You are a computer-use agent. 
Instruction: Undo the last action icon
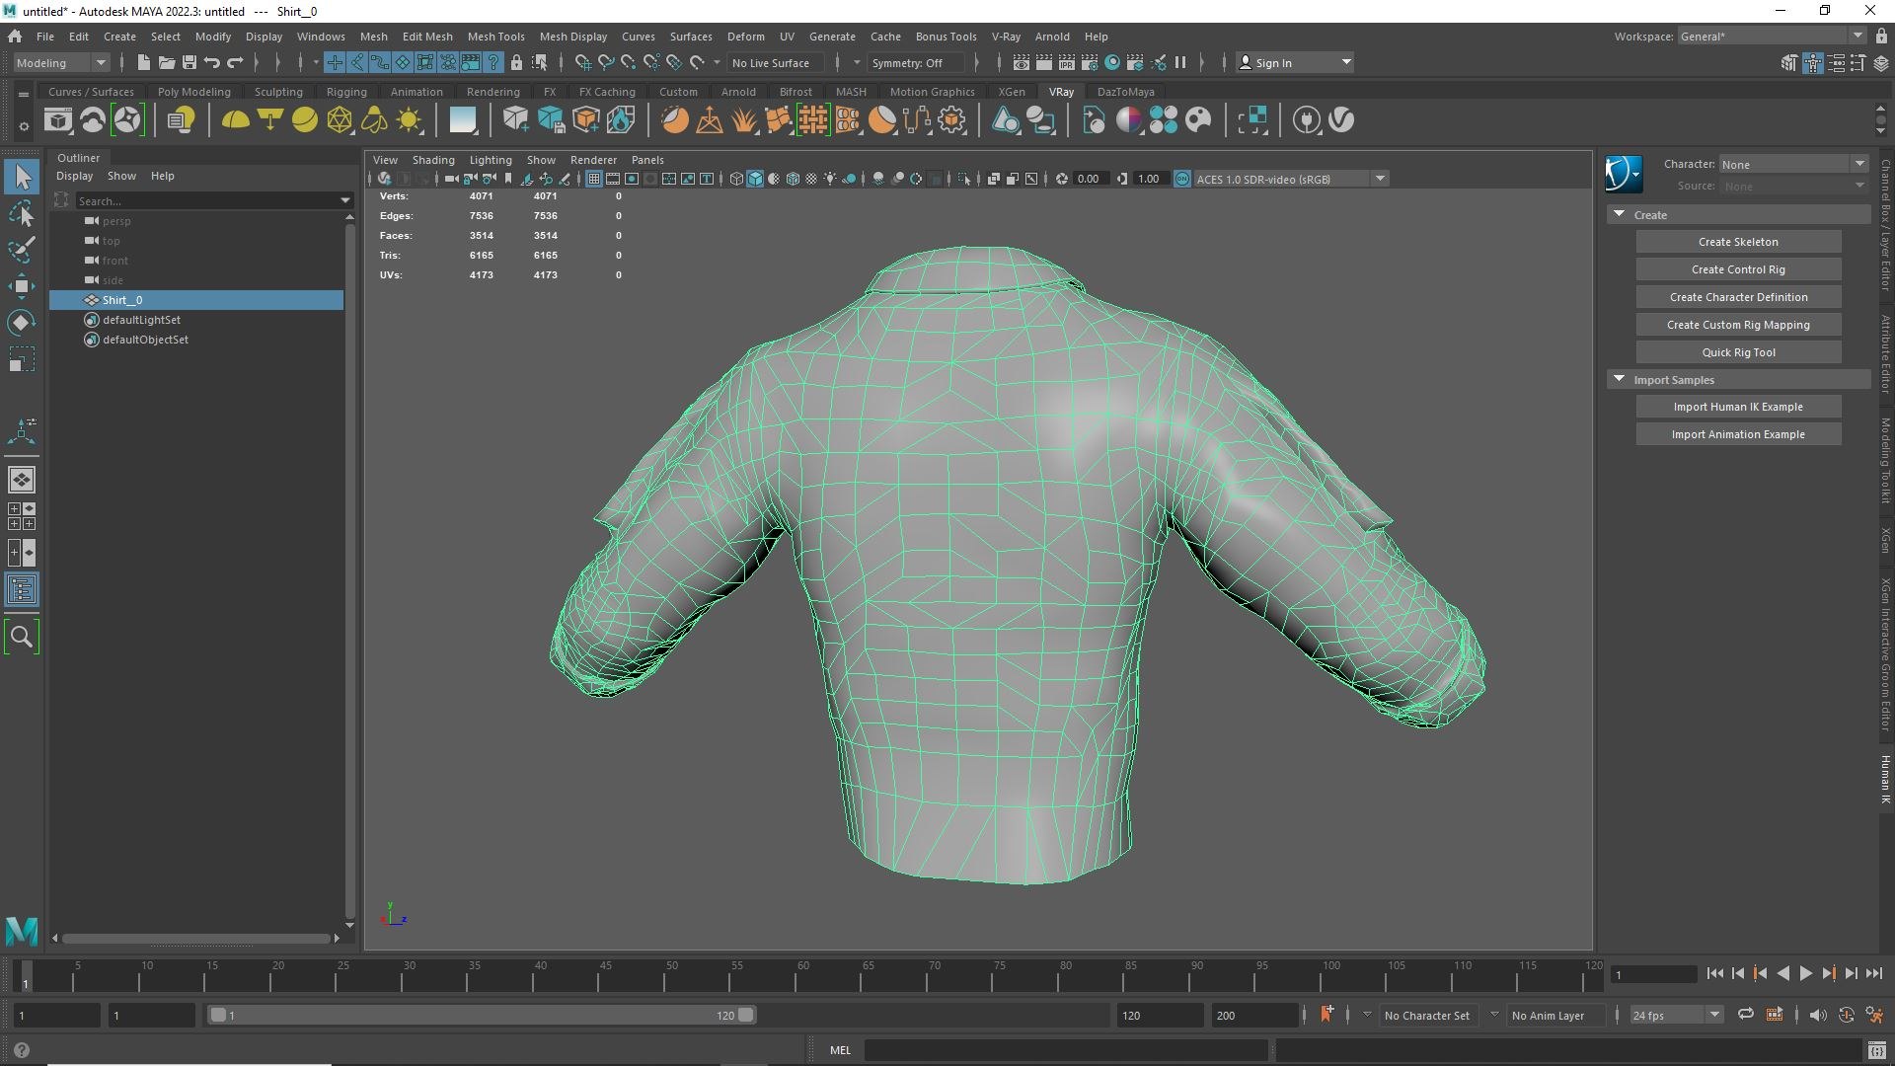point(212,62)
